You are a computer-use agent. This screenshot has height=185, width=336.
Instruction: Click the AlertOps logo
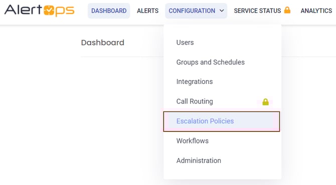(x=40, y=10)
